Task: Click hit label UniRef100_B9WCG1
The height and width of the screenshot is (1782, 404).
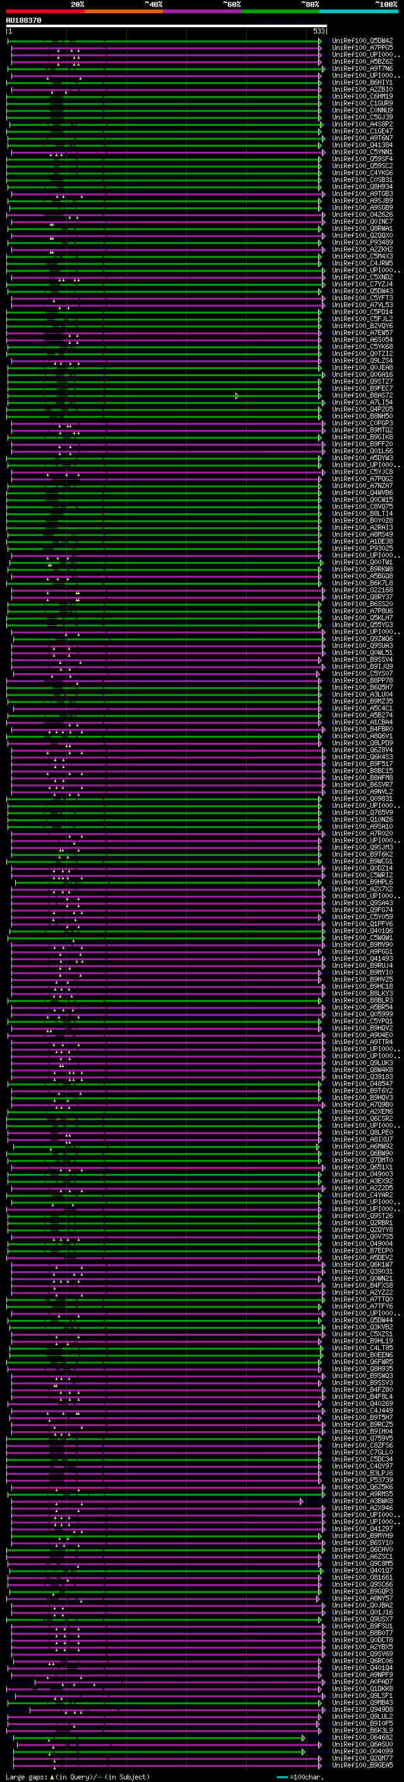Action: [362, 861]
